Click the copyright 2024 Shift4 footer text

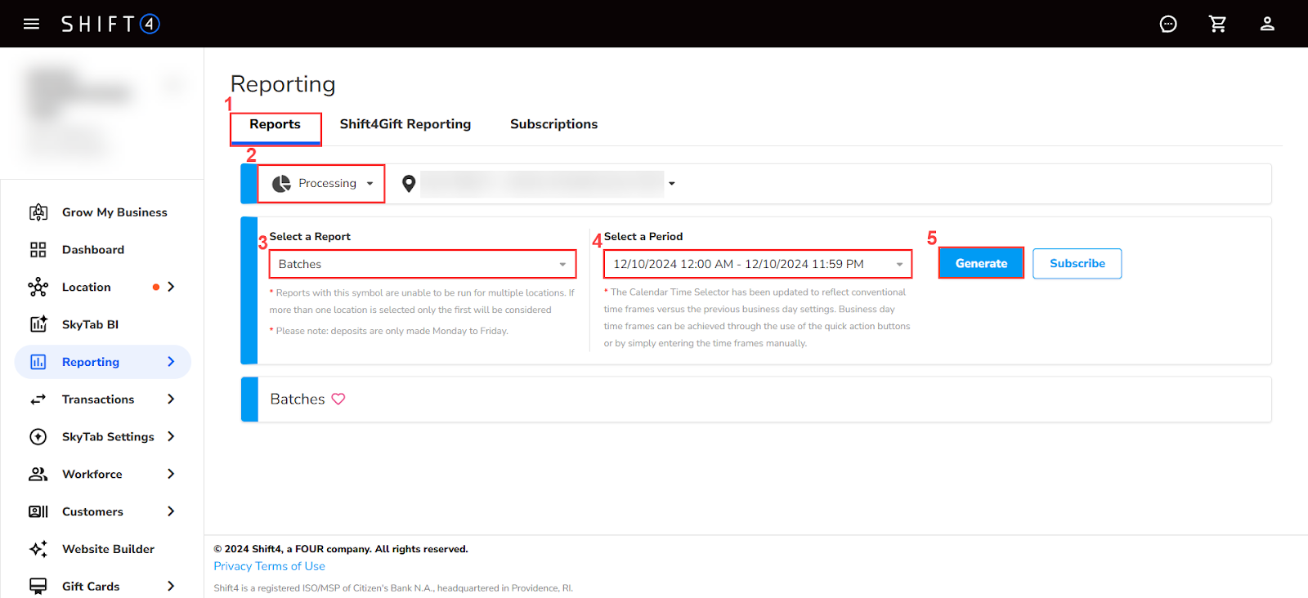click(341, 549)
